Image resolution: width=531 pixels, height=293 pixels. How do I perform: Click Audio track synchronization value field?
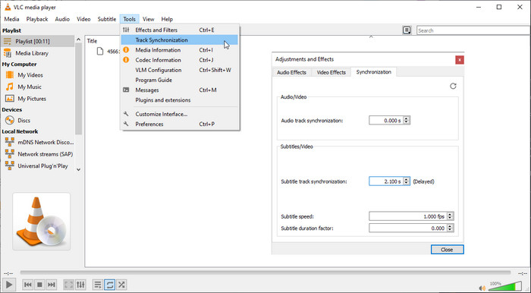click(x=386, y=120)
